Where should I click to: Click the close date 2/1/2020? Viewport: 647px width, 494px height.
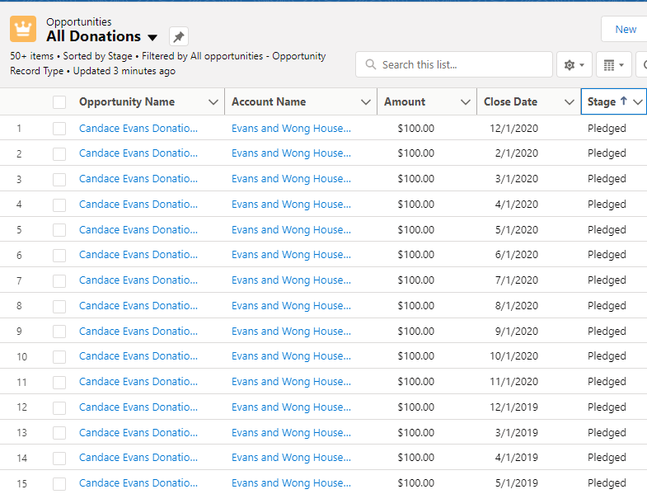click(x=517, y=153)
